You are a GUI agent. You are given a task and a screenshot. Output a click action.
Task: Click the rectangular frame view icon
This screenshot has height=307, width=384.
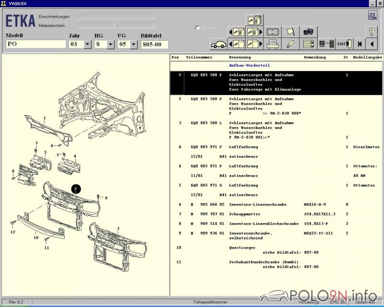(x=272, y=32)
